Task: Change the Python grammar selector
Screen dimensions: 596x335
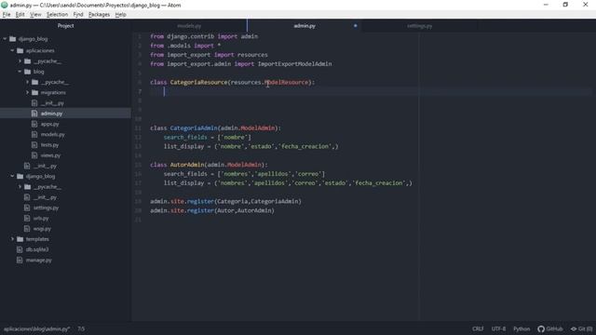Action: (x=521, y=328)
